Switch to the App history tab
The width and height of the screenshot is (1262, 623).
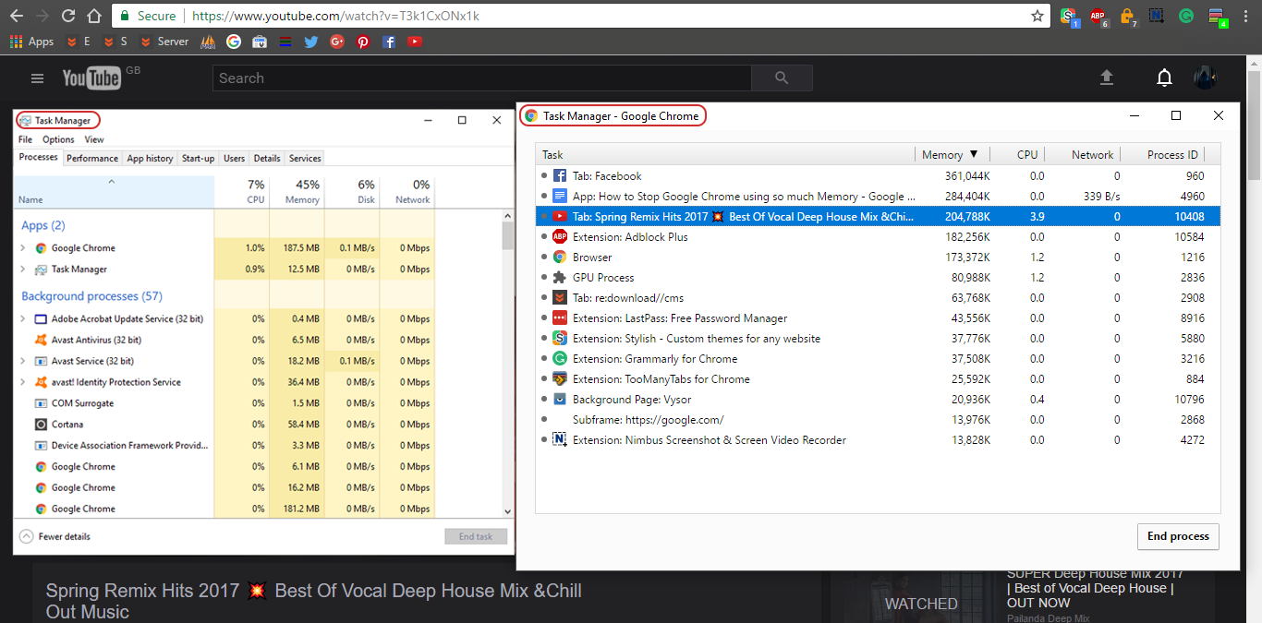[x=150, y=158]
